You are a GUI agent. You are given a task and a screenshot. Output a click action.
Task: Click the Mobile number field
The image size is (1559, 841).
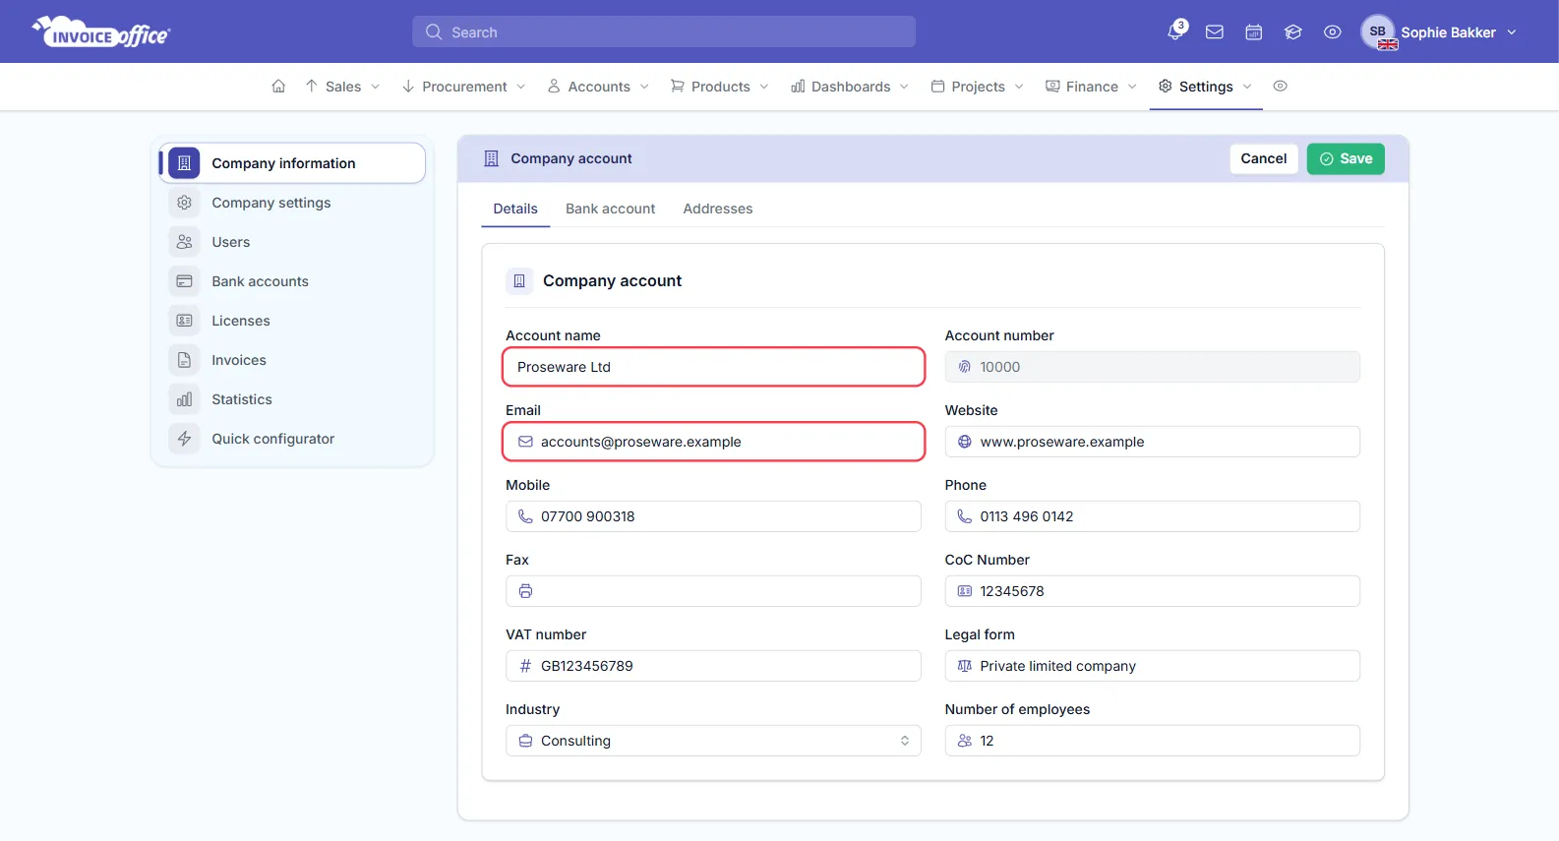pyautogui.click(x=713, y=516)
